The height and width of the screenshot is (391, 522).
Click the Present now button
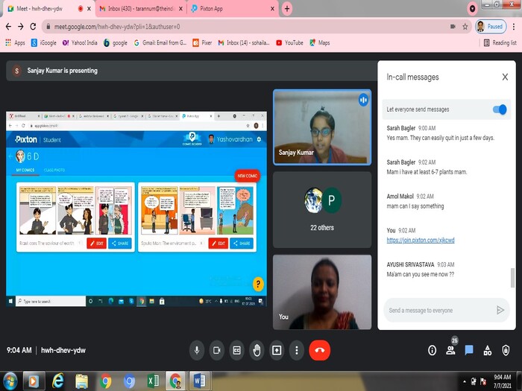pyautogui.click(x=277, y=350)
